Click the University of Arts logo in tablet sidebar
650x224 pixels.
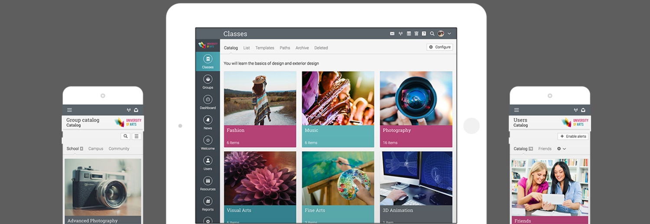208,45
